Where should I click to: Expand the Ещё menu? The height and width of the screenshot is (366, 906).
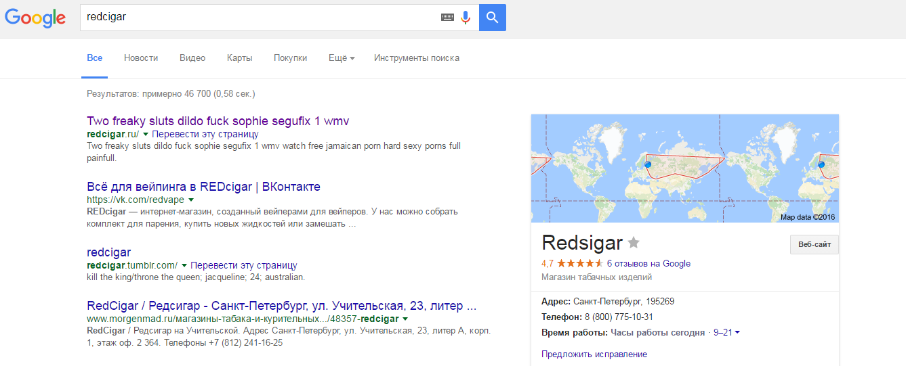click(342, 58)
